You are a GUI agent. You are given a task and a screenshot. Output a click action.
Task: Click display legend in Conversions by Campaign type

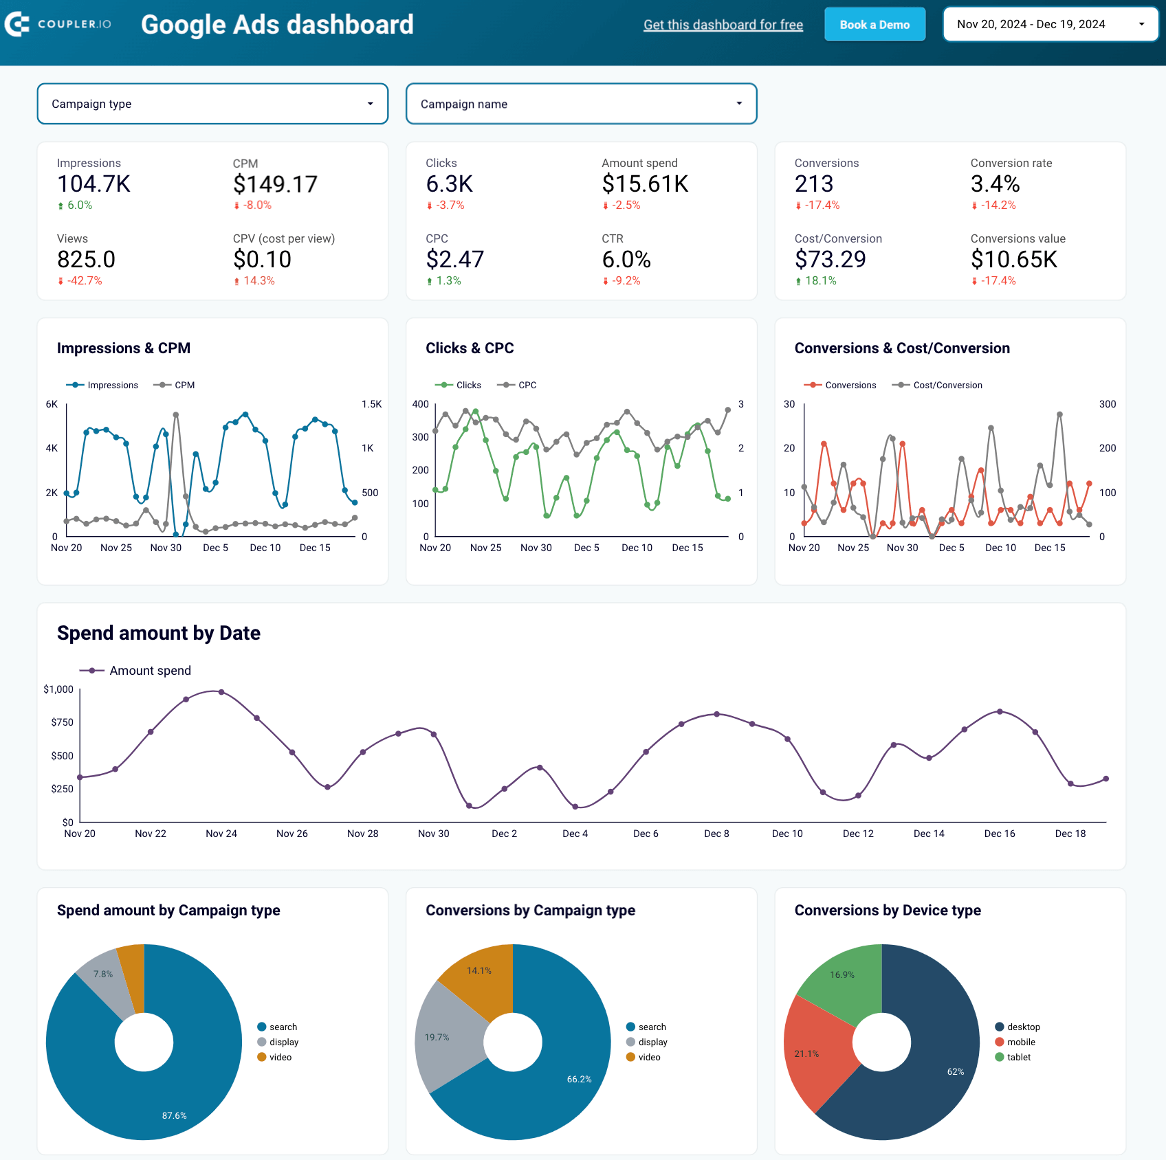pyautogui.click(x=647, y=1042)
